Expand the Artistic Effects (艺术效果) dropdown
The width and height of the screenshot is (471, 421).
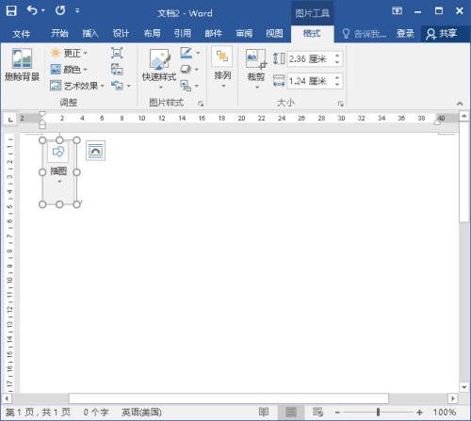coord(77,86)
